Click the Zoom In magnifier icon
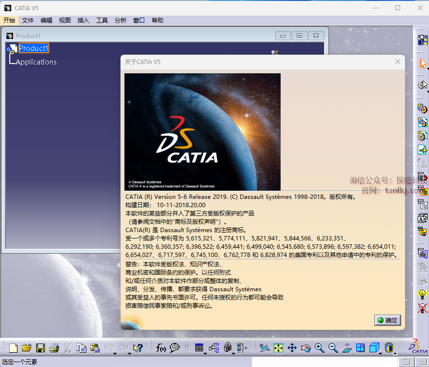Screen dimensions: 429x367 (x=319, y=348)
